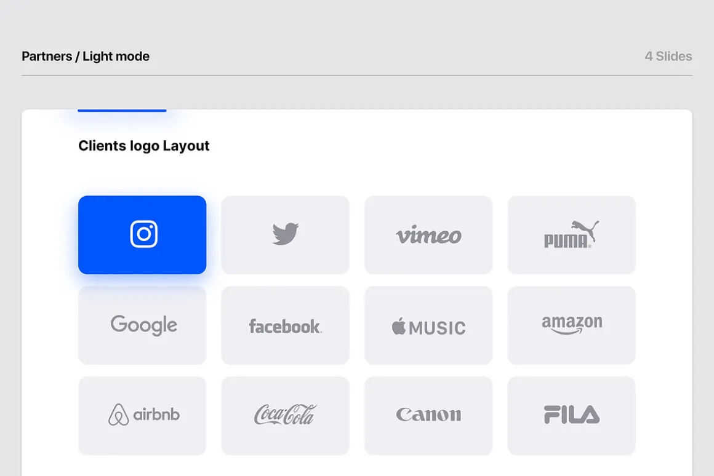Choose the Puma logo card

tap(571, 235)
